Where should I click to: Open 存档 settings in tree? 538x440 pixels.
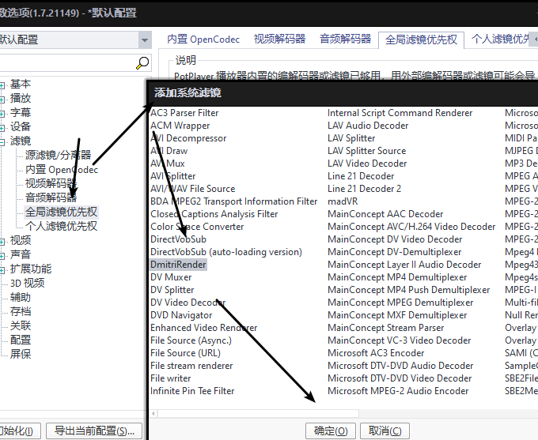21,311
